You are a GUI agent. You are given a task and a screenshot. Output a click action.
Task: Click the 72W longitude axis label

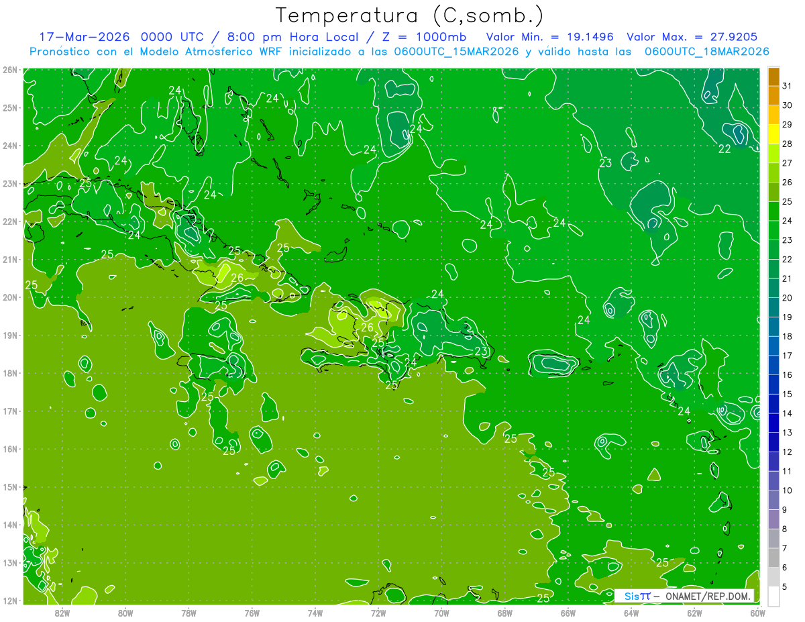[x=378, y=613]
